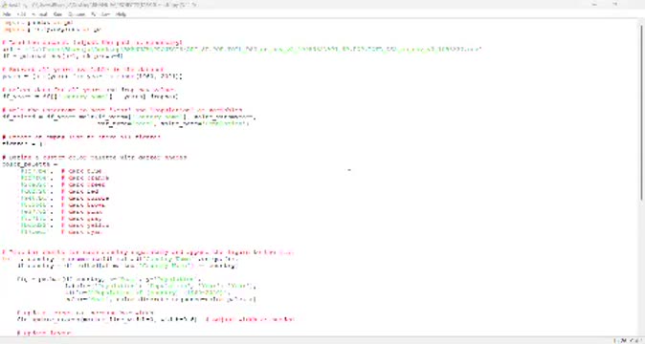
Task: Click the 'df_melted = df_years.melt' line
Action: [129, 117]
